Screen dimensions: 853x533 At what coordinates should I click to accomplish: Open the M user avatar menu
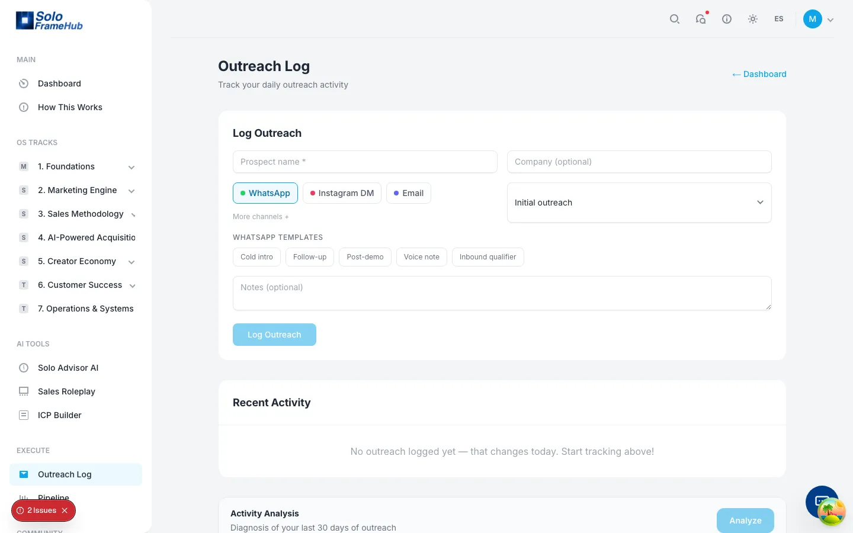pos(813,19)
